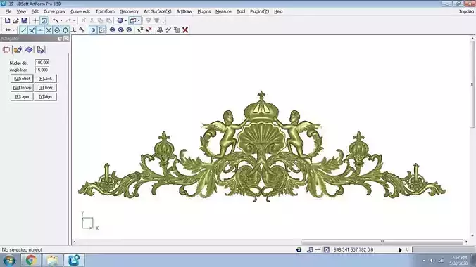The width and height of the screenshot is (476, 267).
Task: Click the black play arrow in status bar
Action: pyautogui.click(x=400, y=250)
